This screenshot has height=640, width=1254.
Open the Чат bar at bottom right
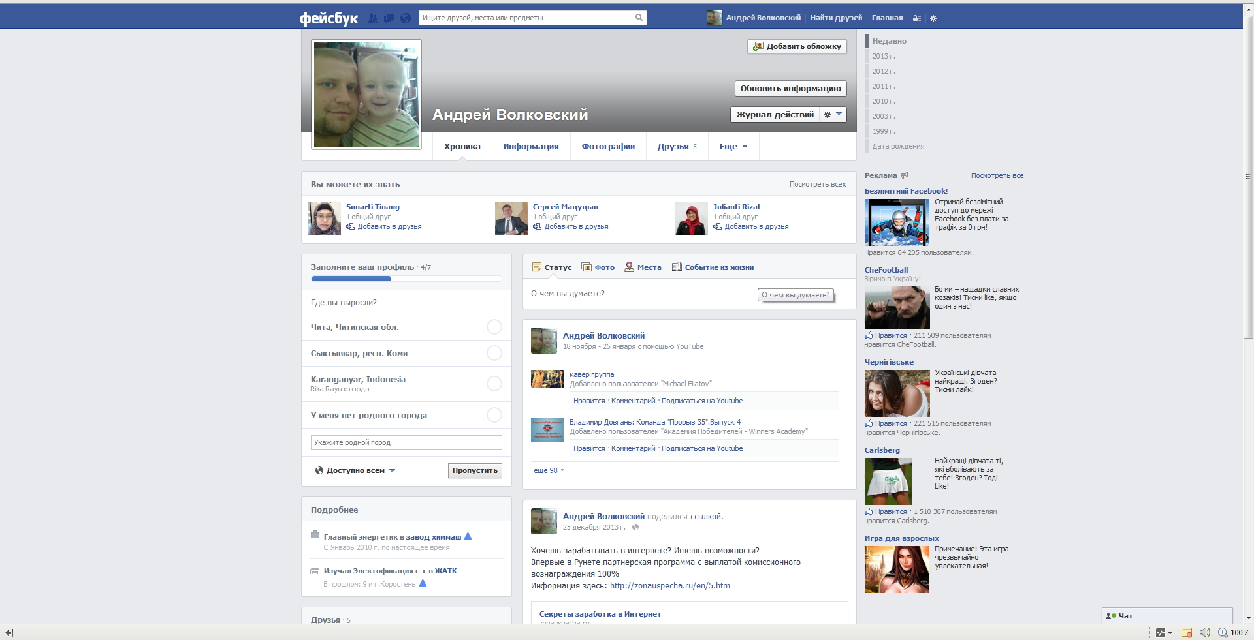(1167, 616)
